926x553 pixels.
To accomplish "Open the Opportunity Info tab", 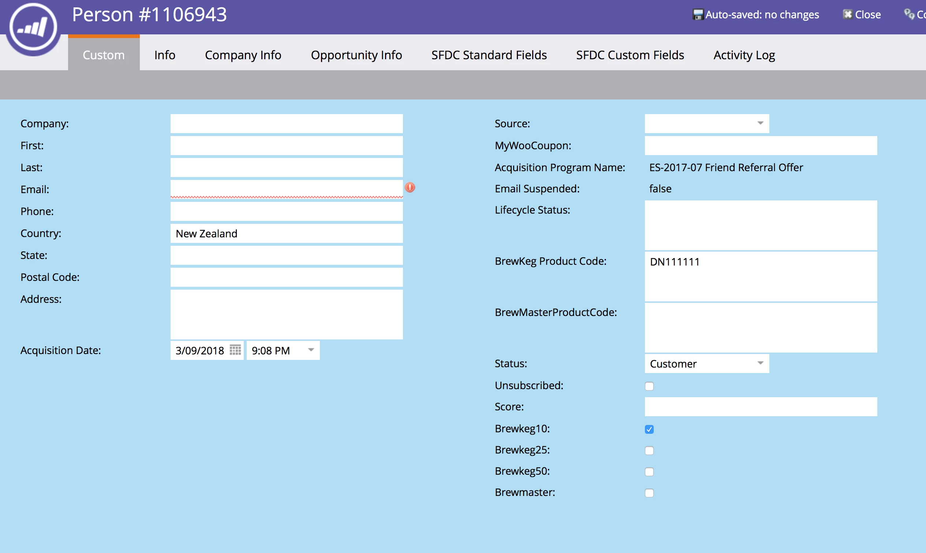I will click(x=356, y=55).
